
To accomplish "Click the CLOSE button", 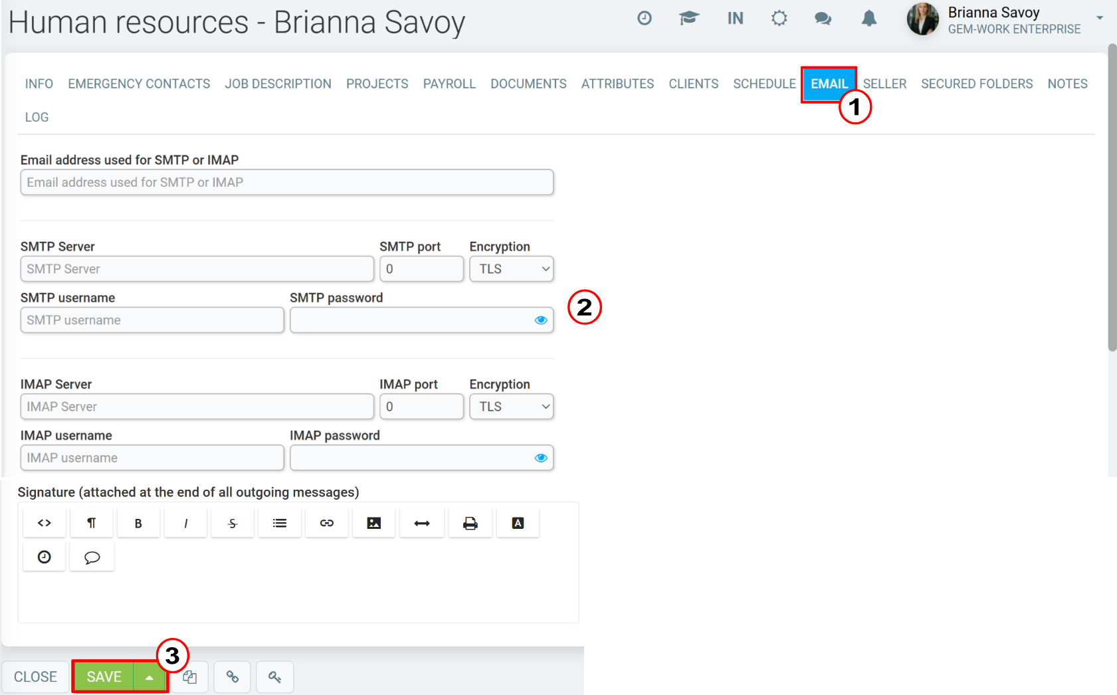I will coord(35,677).
